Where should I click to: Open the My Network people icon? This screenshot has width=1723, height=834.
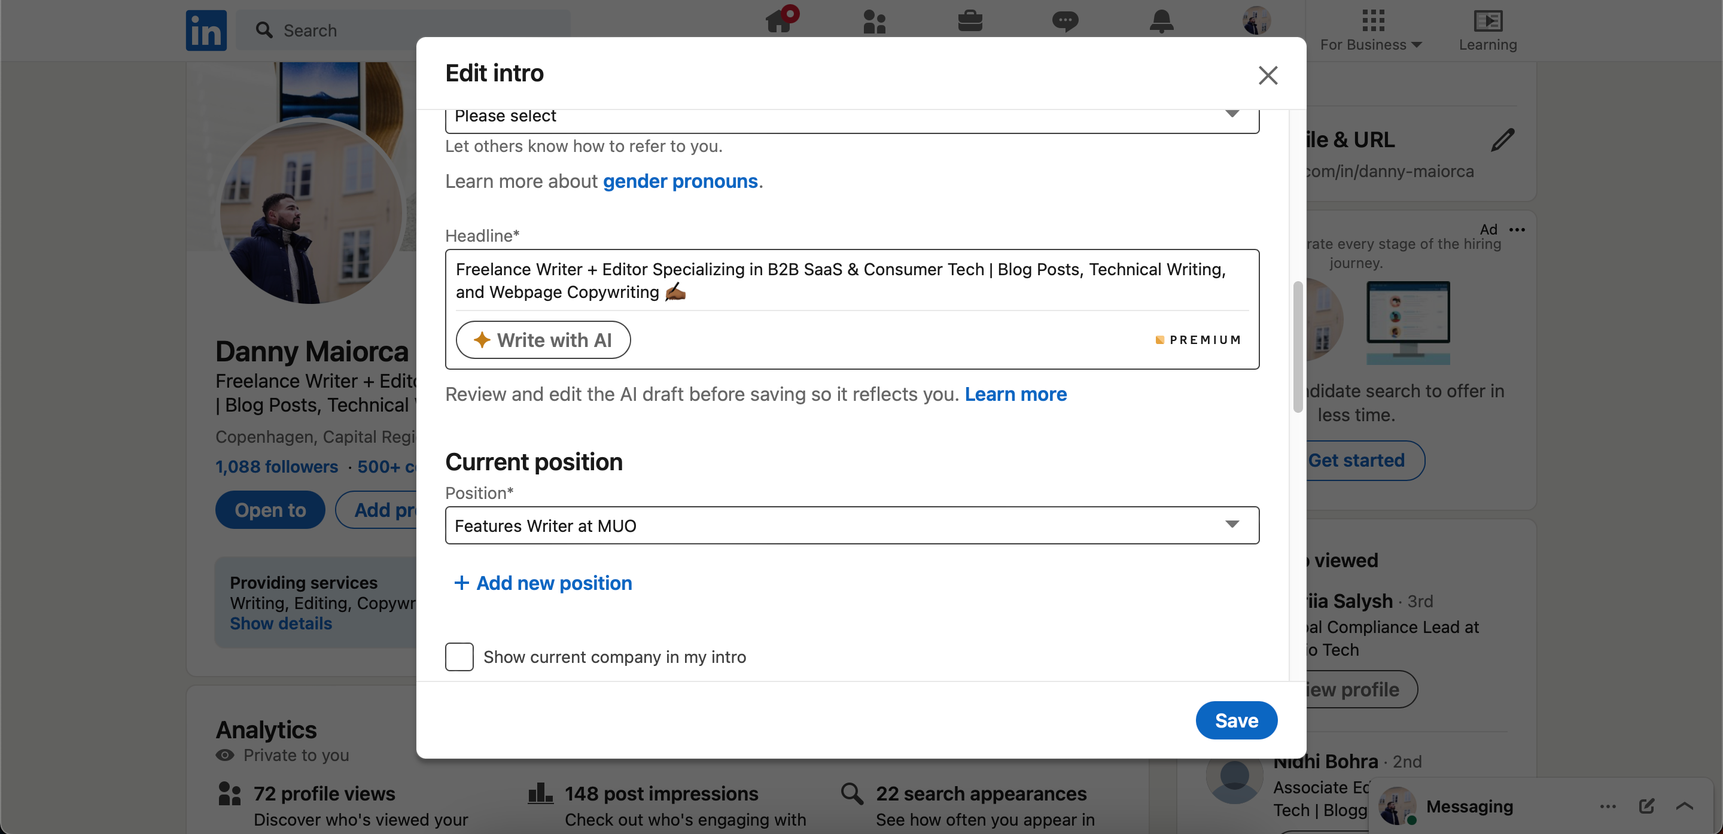coord(874,21)
